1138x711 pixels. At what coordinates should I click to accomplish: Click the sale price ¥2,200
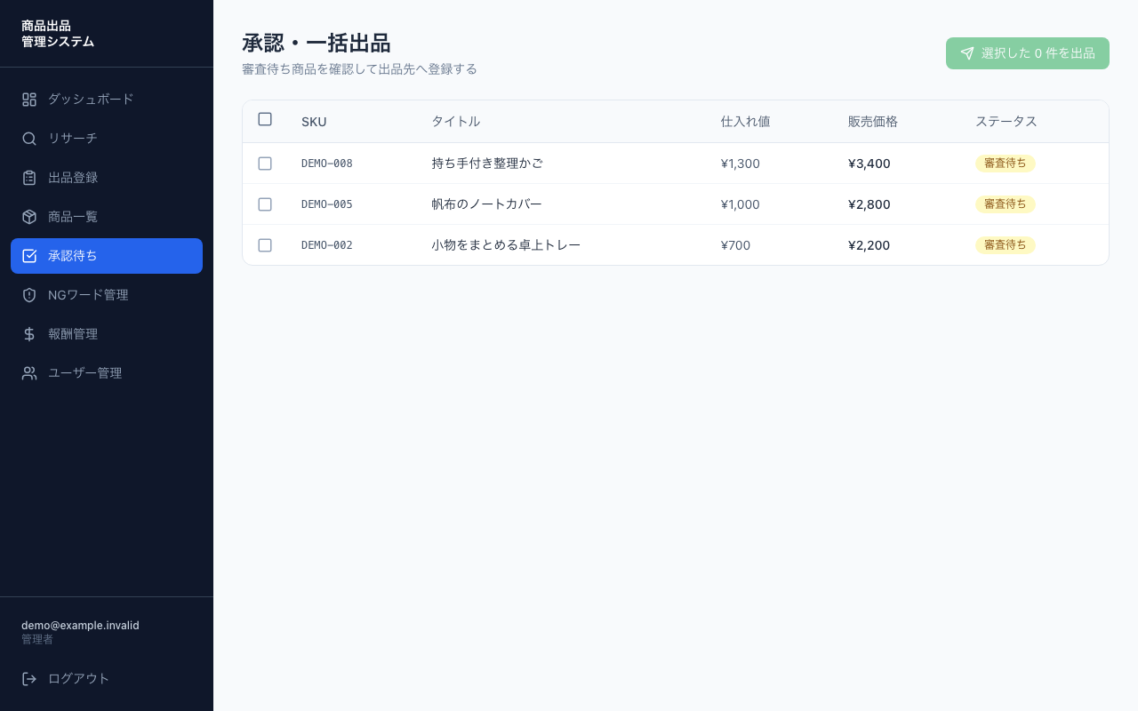[x=870, y=245]
